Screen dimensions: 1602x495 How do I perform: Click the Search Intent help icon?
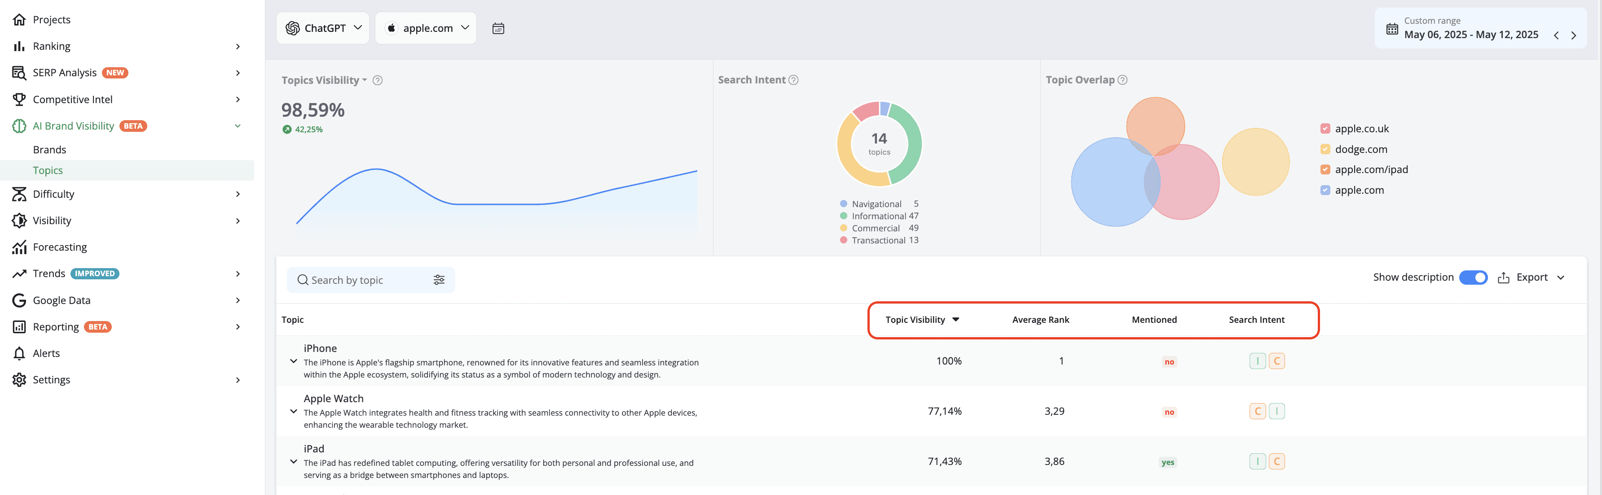pyautogui.click(x=793, y=80)
